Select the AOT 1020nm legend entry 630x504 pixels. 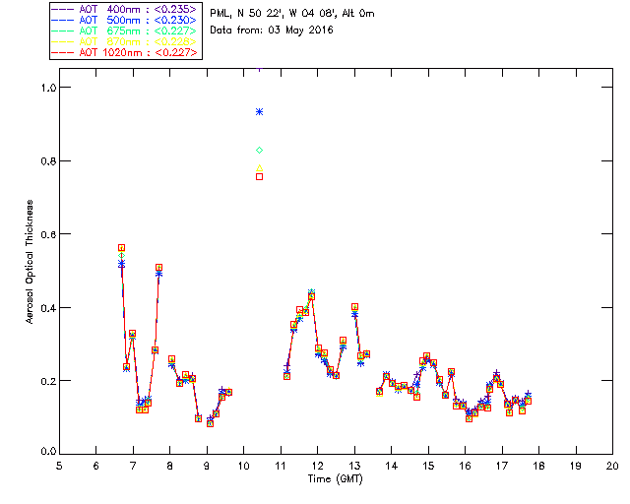point(124,52)
